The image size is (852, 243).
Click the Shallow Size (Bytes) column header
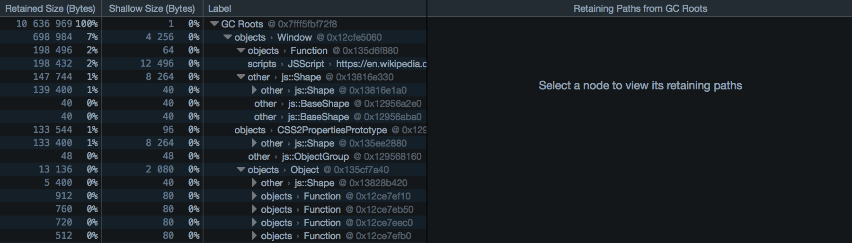point(152,9)
